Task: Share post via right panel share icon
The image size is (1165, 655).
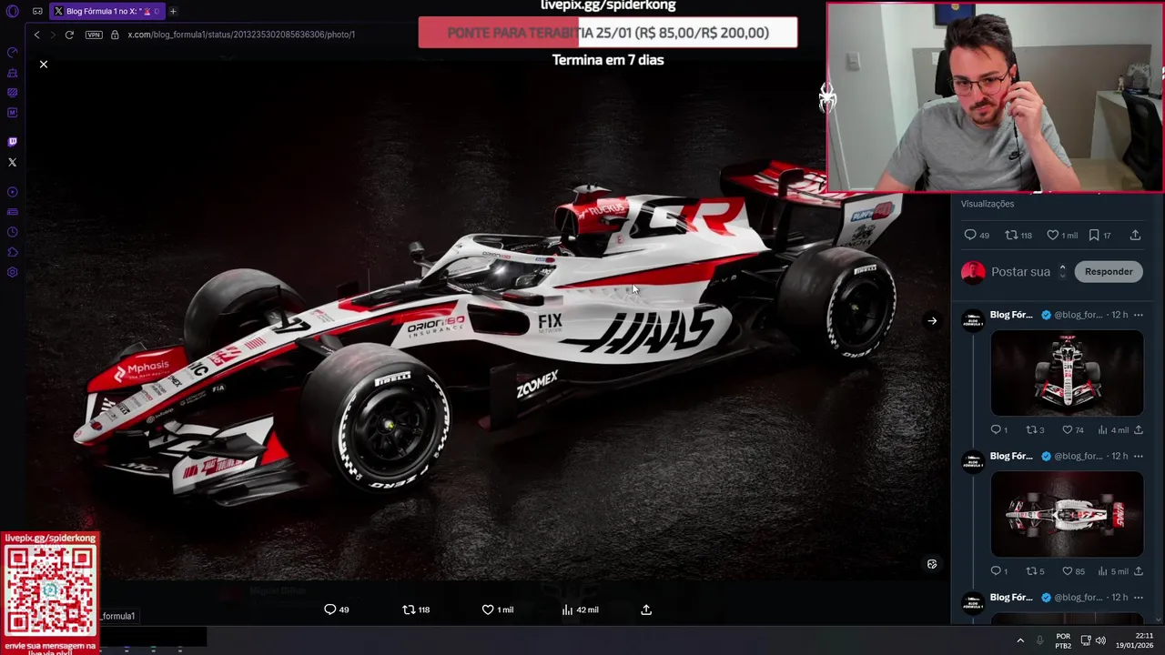Action: 1135,235
